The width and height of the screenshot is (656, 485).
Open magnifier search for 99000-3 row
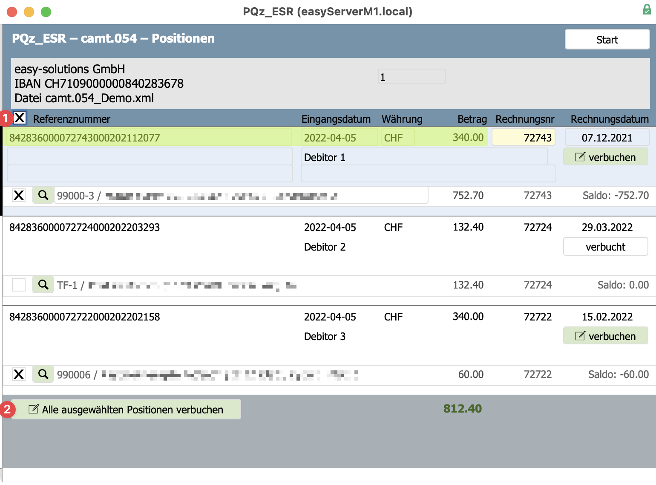(x=43, y=195)
